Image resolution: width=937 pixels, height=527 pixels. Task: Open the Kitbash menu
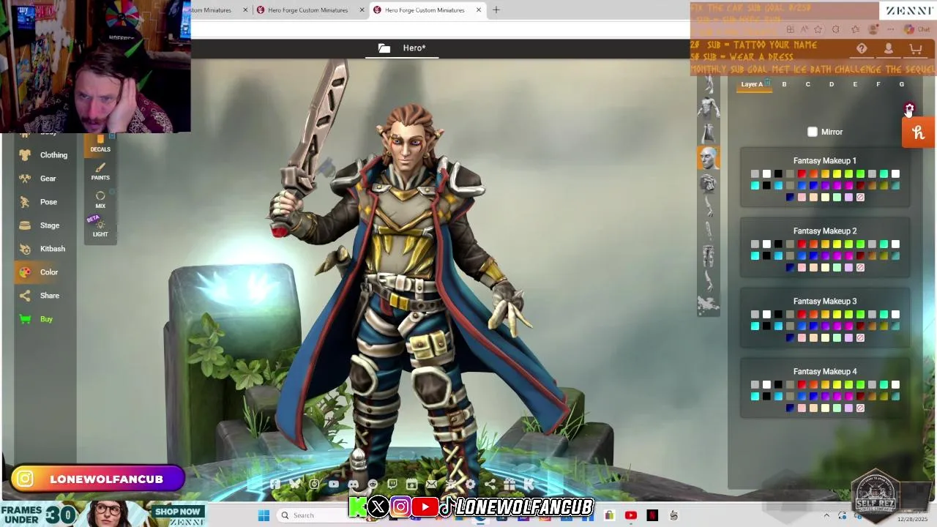(x=45, y=249)
